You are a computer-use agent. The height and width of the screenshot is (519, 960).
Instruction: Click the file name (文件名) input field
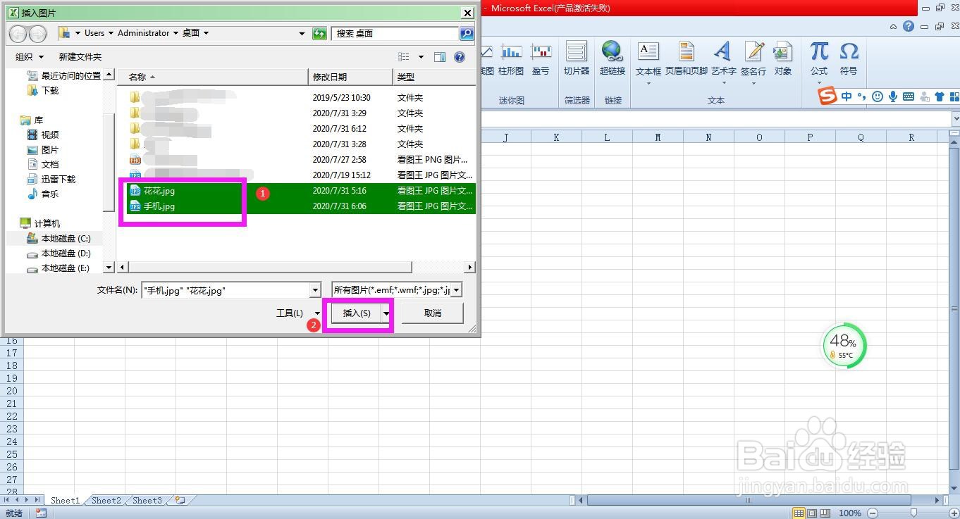[x=225, y=290]
